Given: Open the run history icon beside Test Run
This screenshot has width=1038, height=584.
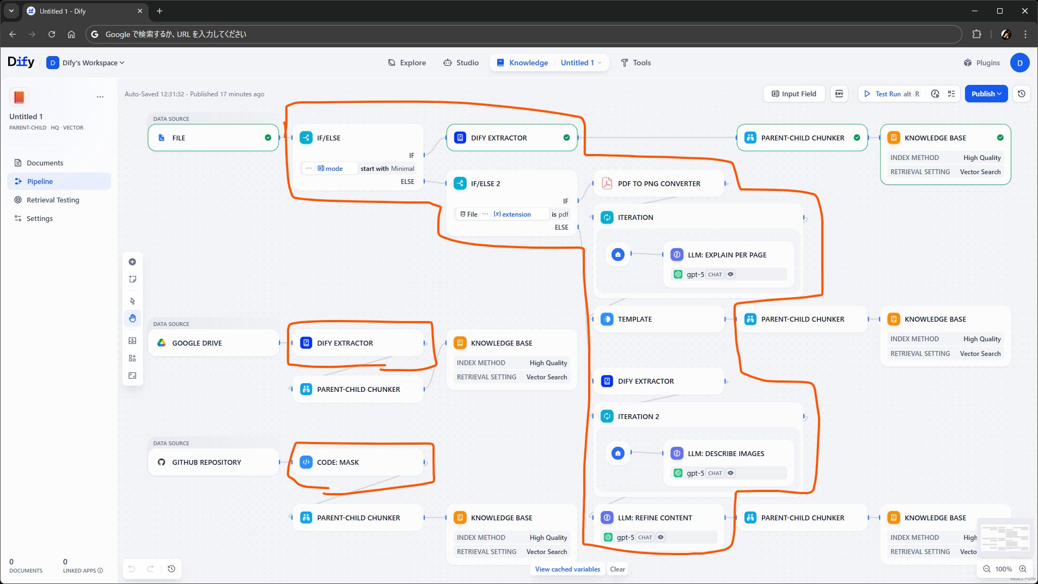Looking at the screenshot, I should coord(935,94).
